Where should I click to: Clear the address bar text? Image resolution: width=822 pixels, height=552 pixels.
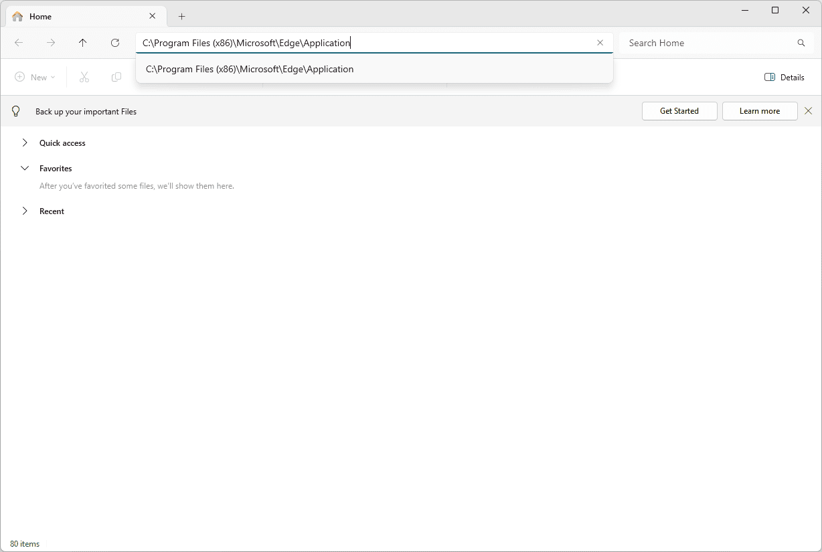click(x=600, y=43)
